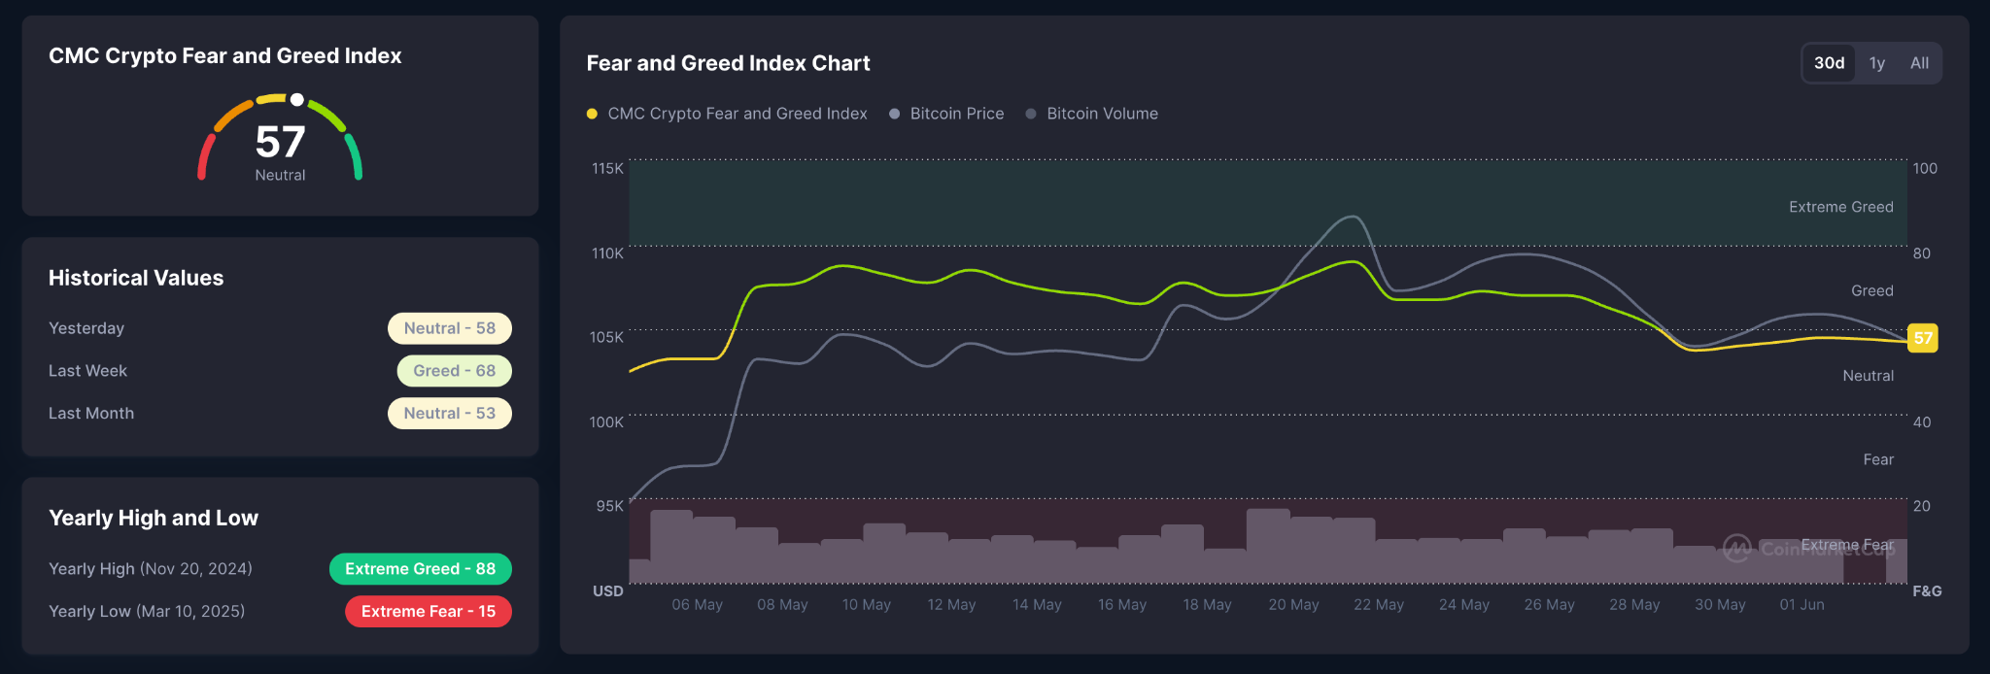The height and width of the screenshot is (674, 1990).
Task: Click the Greed - 68 last week badge
Action: point(454,371)
